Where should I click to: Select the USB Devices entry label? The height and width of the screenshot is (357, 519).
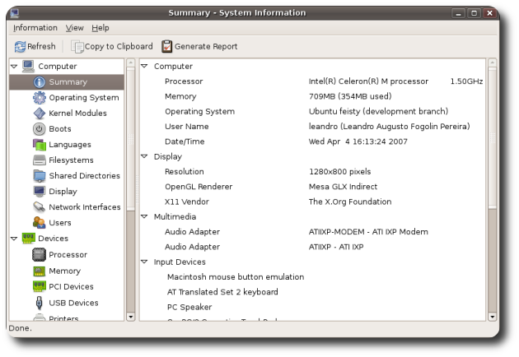pos(73,303)
